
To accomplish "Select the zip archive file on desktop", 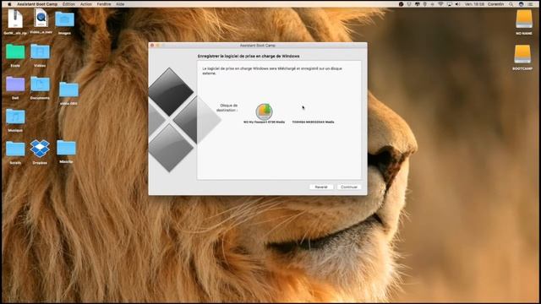I will 15,19.
